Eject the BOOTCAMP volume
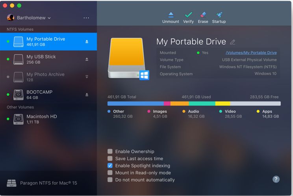 (x=87, y=95)
